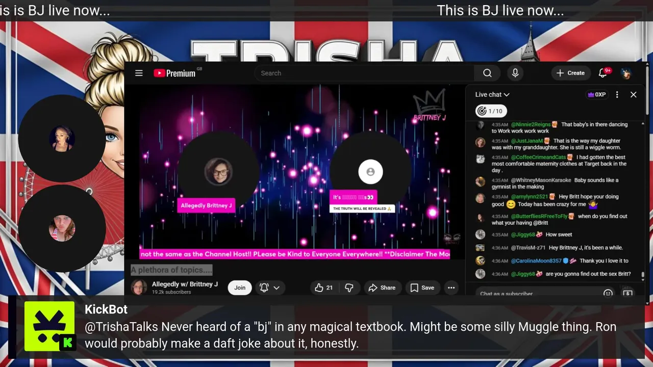Click "THE TRUTH WILL BE REVEALED" banner
This screenshot has height=367, width=653.
click(x=362, y=208)
